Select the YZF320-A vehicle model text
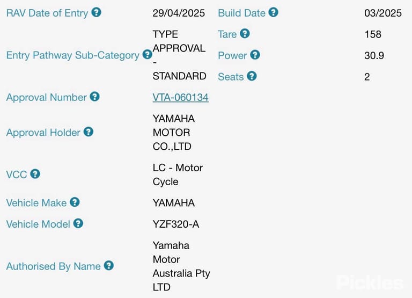The width and height of the screenshot is (412, 298). click(176, 224)
